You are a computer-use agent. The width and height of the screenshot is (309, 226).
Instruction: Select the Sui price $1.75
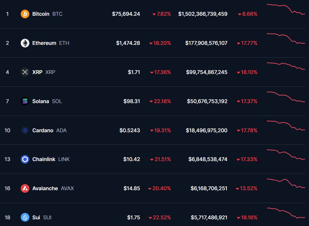pos(134,217)
